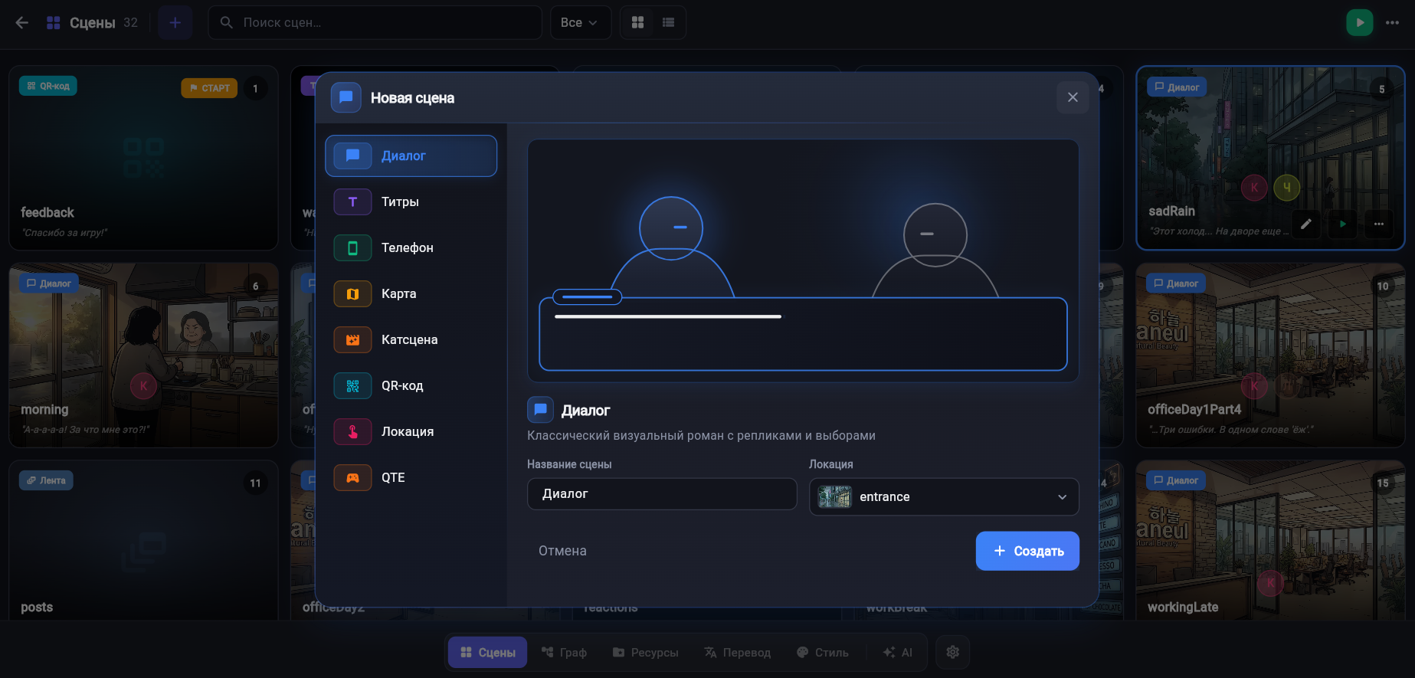Open the Перевод tab

click(x=737, y=652)
